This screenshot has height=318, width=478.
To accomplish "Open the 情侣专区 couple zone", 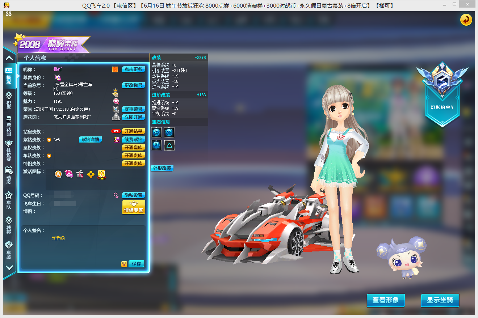I will click(134, 207).
